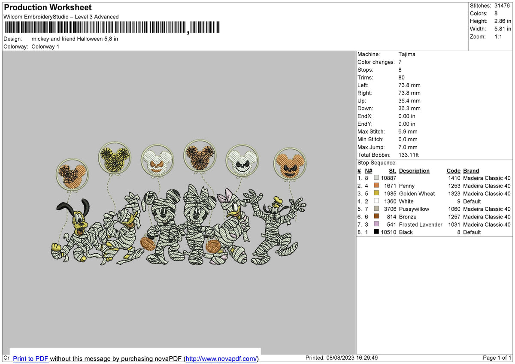Click the 'EndY:' label

(365, 124)
